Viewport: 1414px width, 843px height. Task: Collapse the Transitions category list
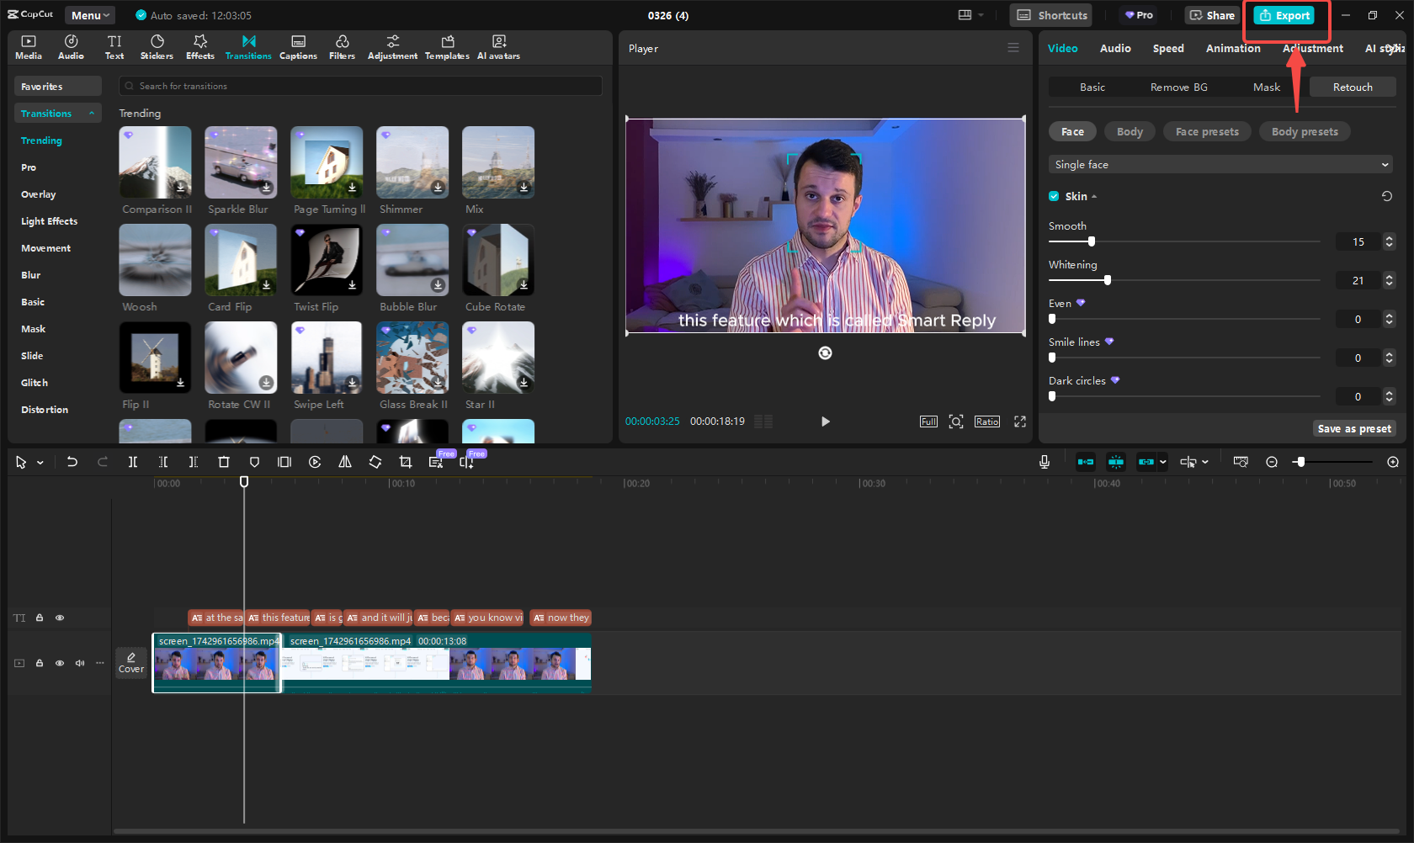pos(92,114)
